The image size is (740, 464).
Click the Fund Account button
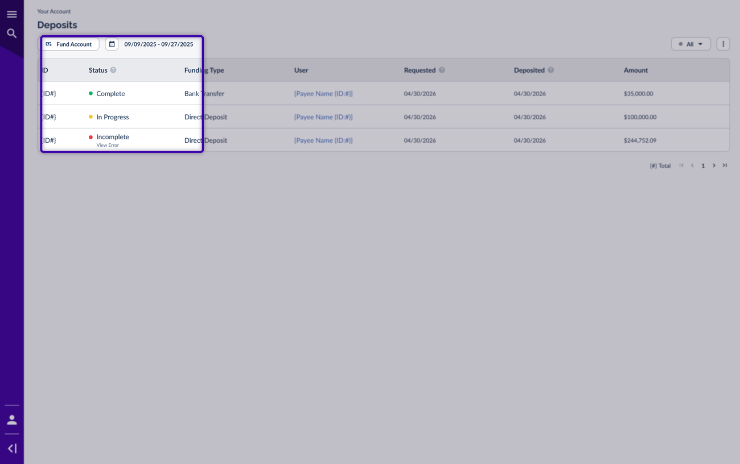click(69, 44)
